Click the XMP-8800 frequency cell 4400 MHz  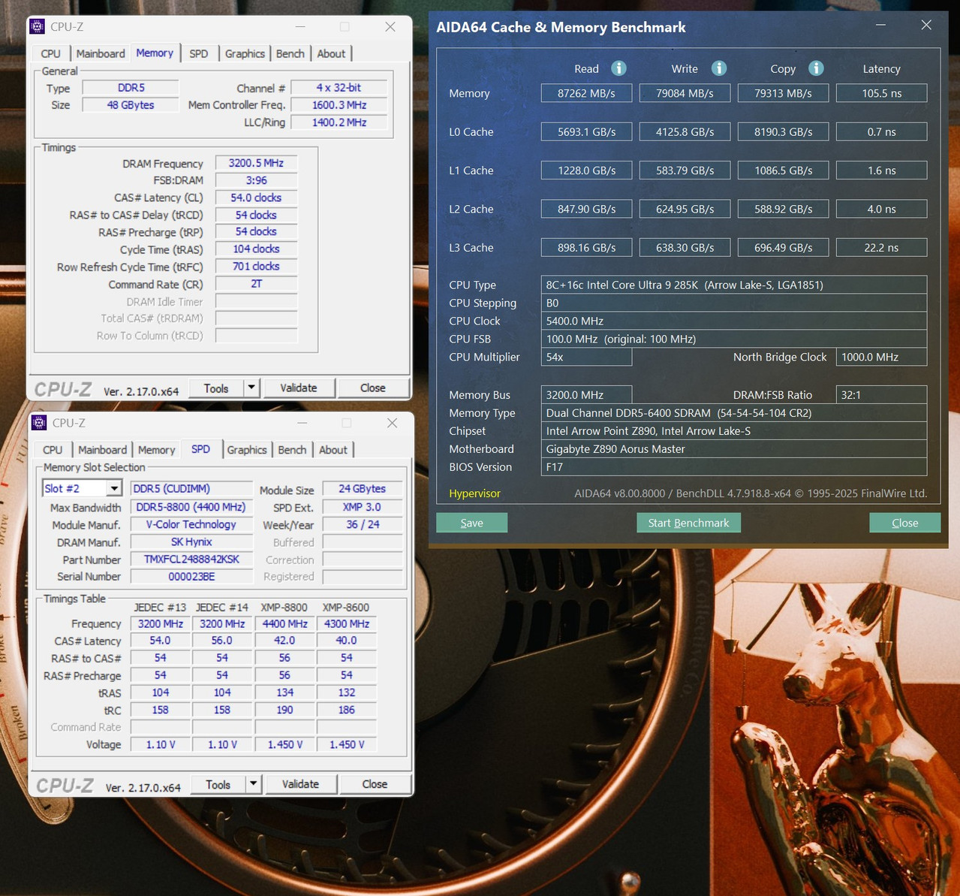coord(284,623)
